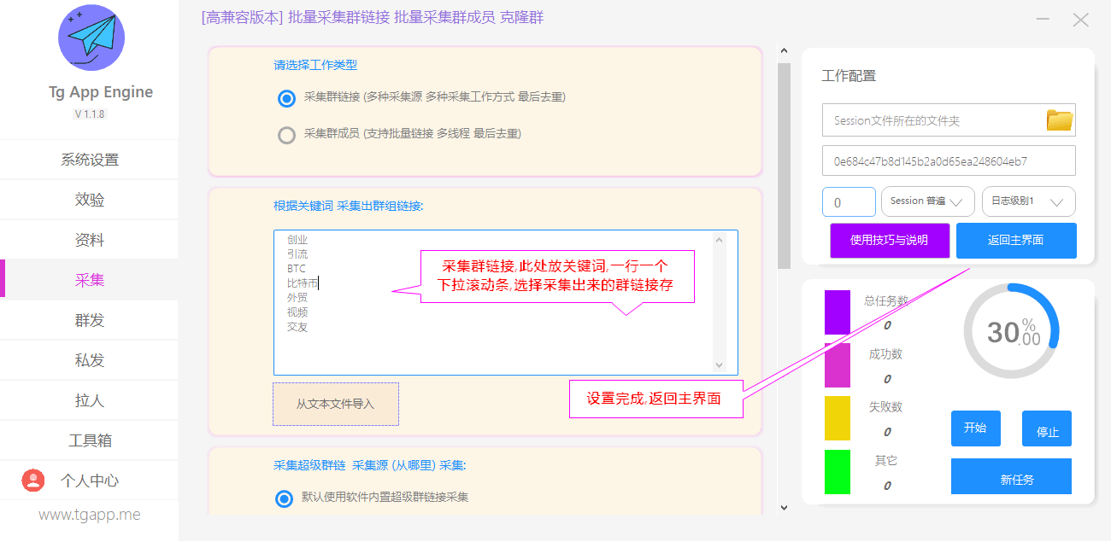1111x542 pixels.
Task: Open the Session 普通 dropdown
Action: (927, 201)
